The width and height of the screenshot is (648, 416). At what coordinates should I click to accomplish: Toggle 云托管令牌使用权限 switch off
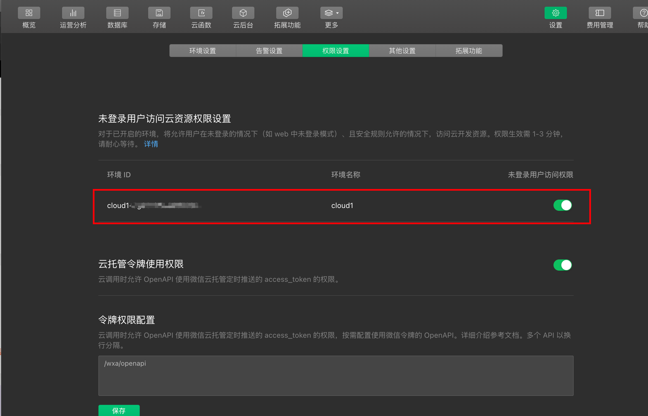(562, 265)
